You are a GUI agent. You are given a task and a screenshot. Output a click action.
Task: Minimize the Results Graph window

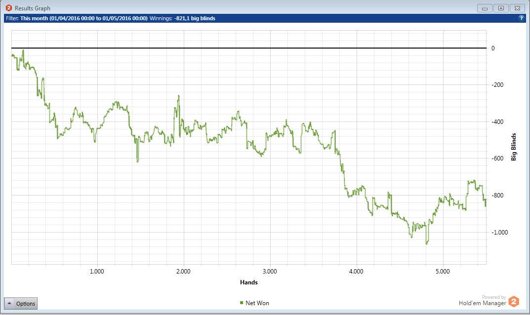[x=485, y=8]
